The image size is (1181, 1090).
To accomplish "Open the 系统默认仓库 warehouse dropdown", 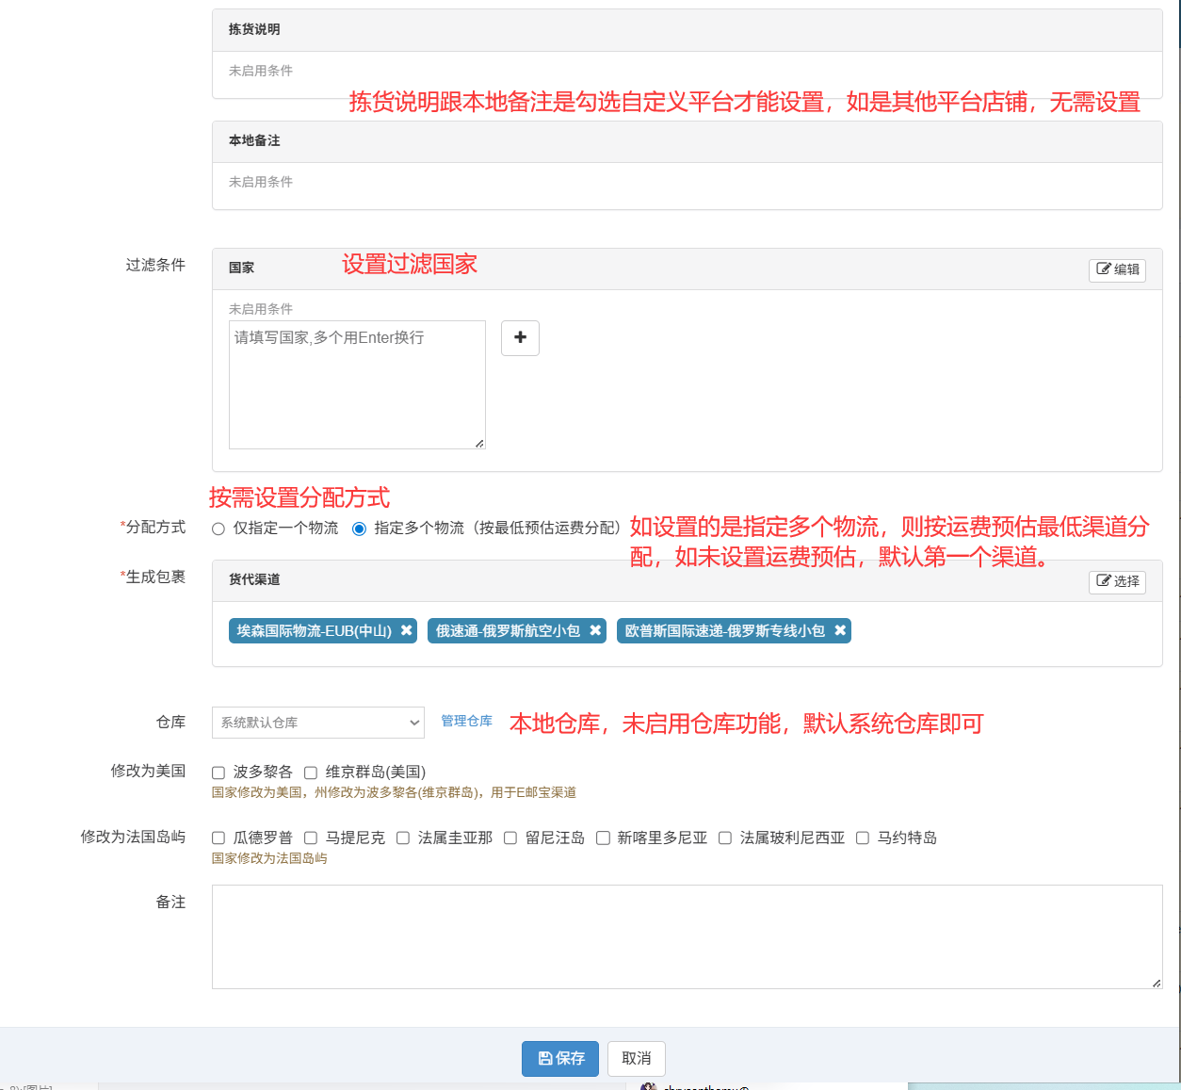I will 318,723.
